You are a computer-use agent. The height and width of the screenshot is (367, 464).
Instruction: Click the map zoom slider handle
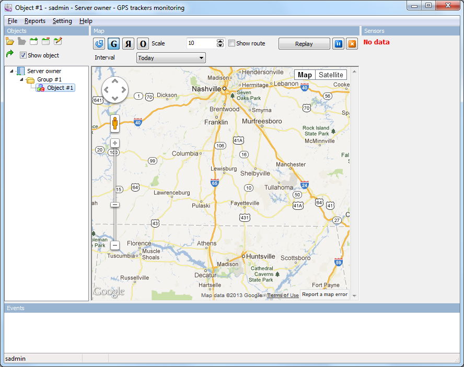click(115, 205)
